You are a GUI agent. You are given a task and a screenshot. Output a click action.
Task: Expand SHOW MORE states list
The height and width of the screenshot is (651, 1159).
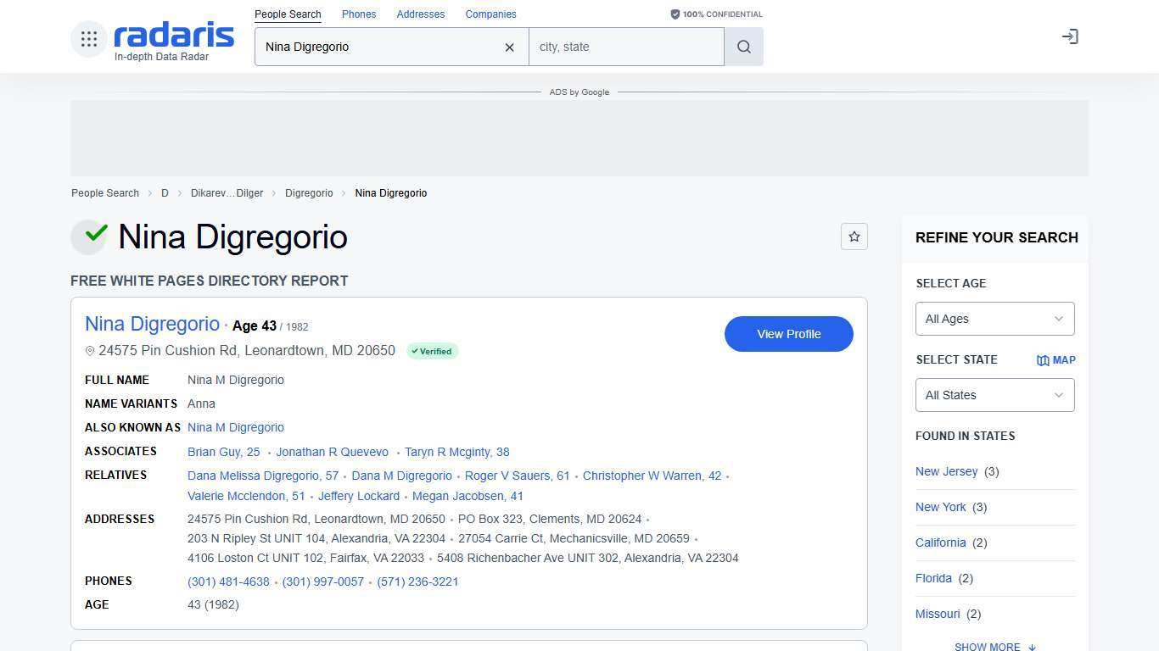coord(994,646)
